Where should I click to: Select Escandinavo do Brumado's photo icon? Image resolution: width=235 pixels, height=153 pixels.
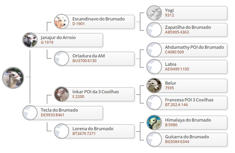point(62,21)
